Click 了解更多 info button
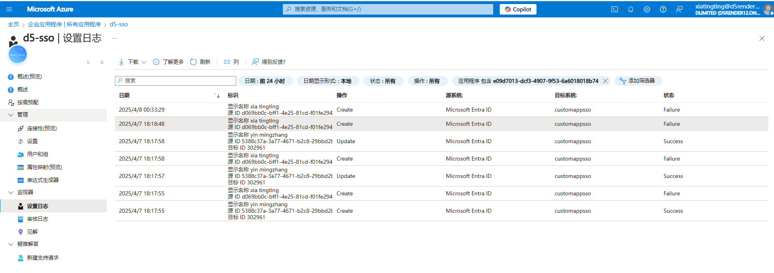The width and height of the screenshot is (774, 273). pos(168,62)
